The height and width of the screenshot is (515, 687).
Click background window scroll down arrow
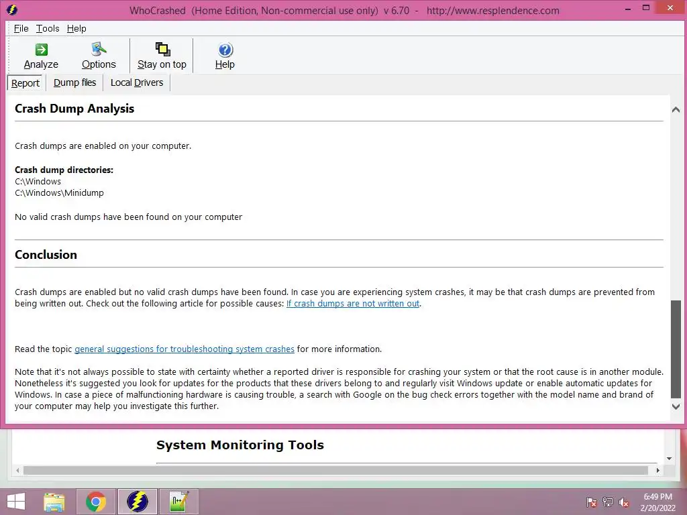coord(669,459)
